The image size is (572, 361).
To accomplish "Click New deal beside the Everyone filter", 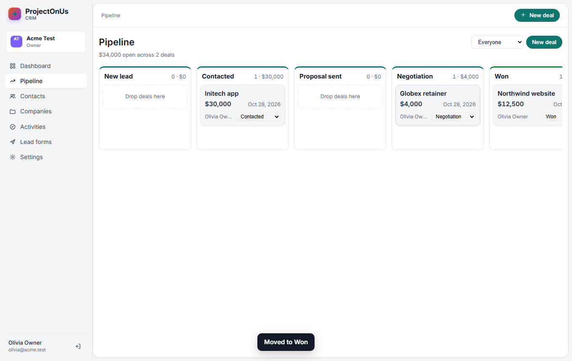I will click(544, 42).
